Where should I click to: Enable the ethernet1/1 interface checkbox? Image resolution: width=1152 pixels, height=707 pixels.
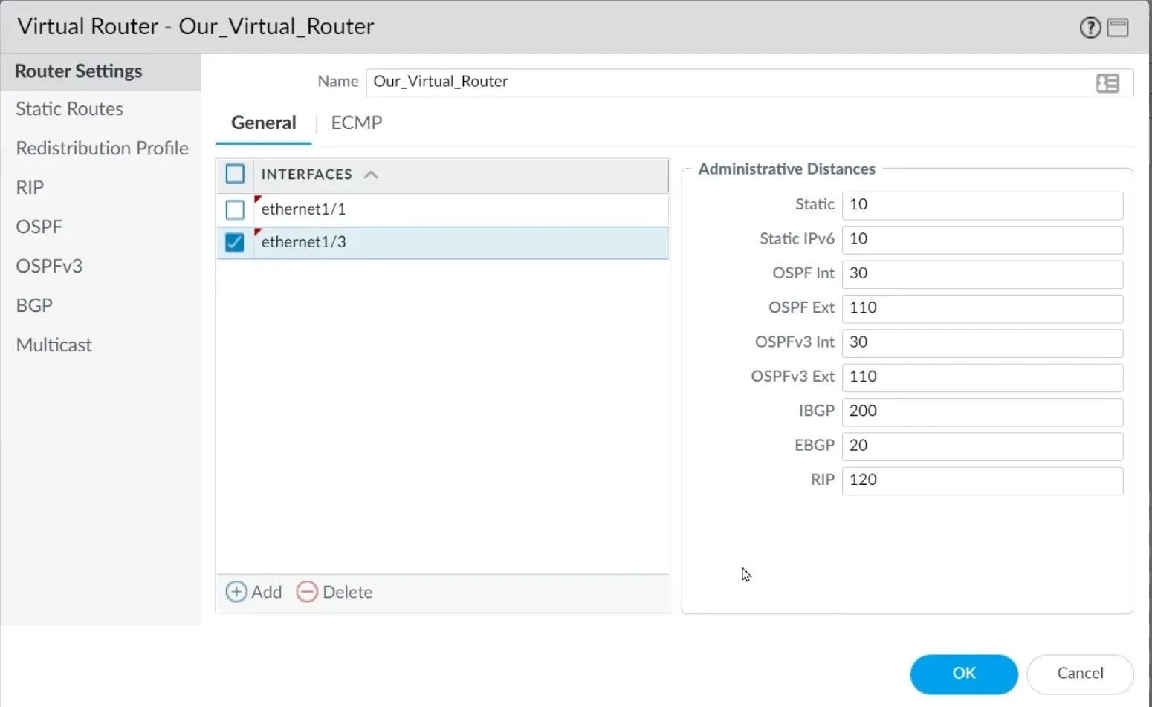tap(234, 209)
